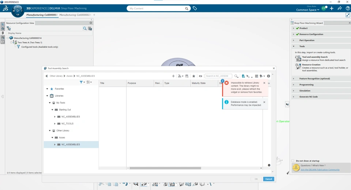The width and height of the screenshot is (351, 190).
Task: Click the database mode icon in search toolbar
Action: (x=243, y=76)
